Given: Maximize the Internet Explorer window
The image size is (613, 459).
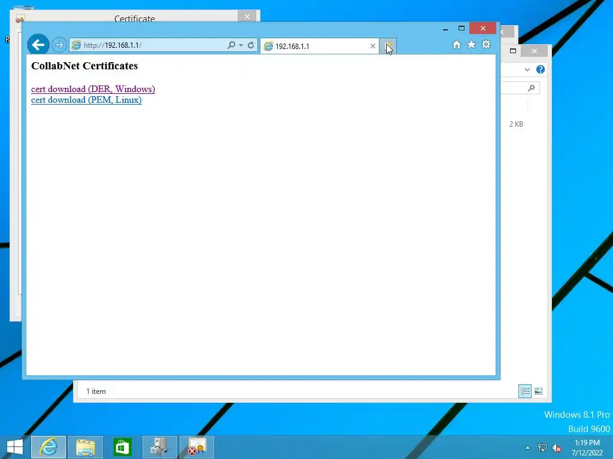Looking at the screenshot, I should tap(462, 29).
